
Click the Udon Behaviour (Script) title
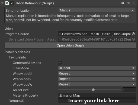[35, 3]
